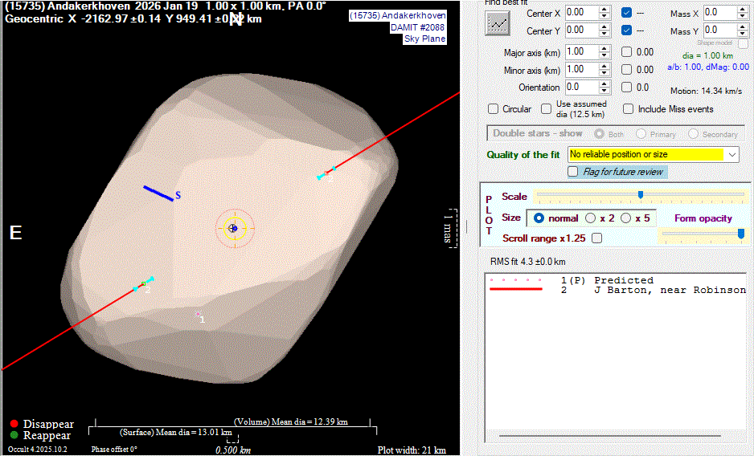Increase the Mass X spinner value

pyautogui.click(x=743, y=9)
